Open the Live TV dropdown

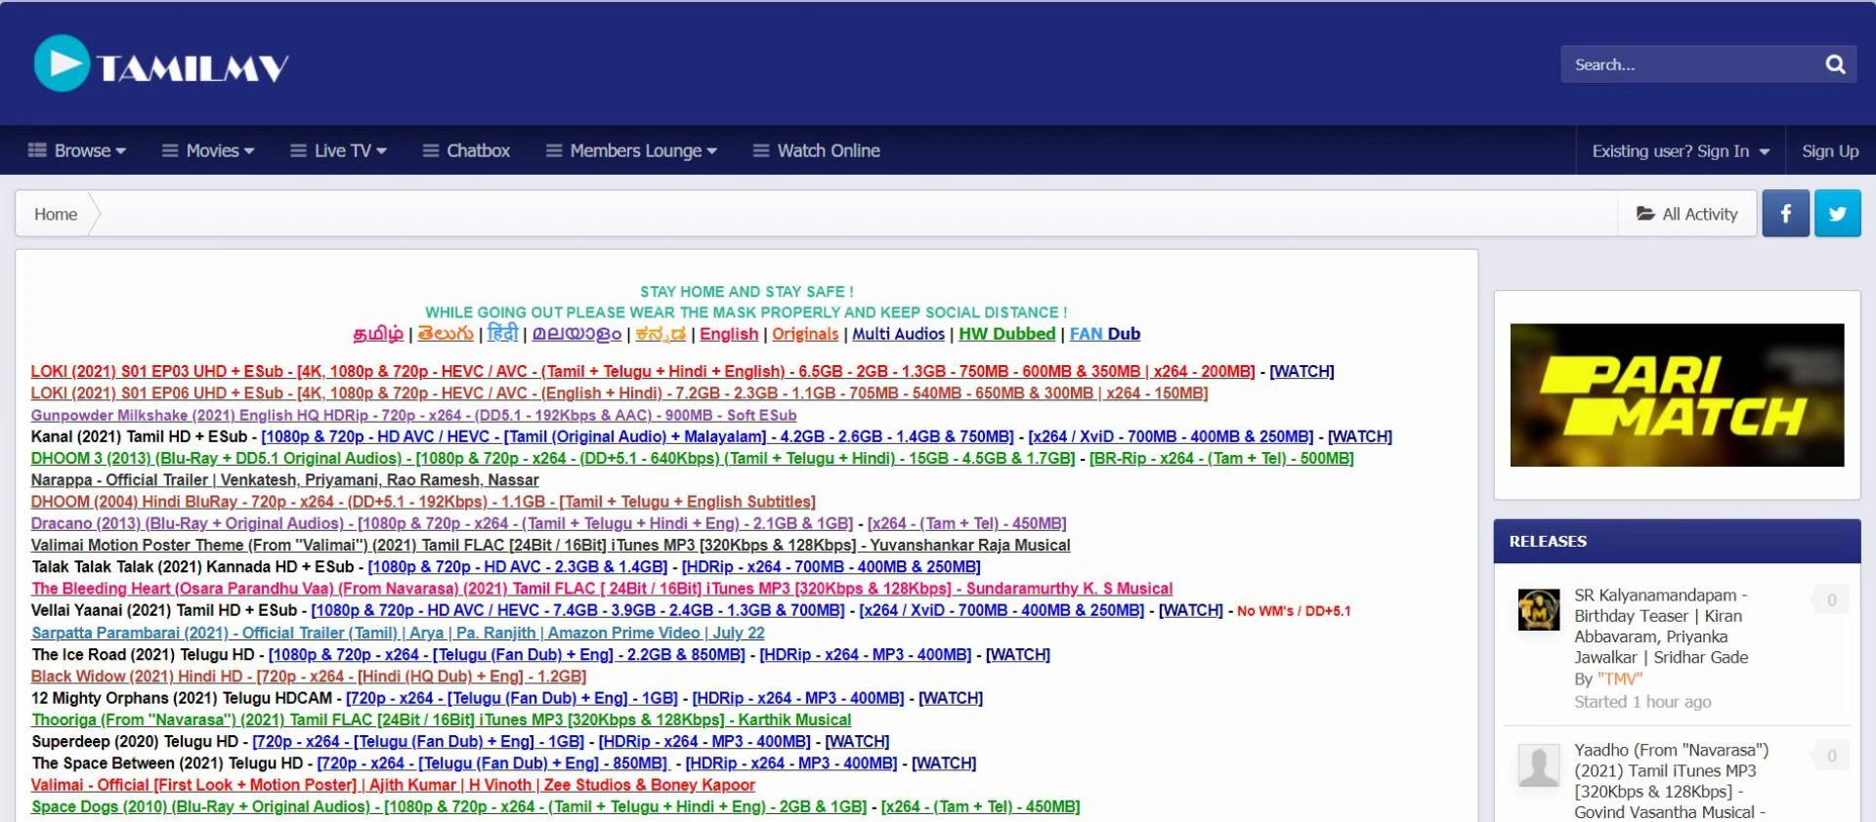(339, 150)
